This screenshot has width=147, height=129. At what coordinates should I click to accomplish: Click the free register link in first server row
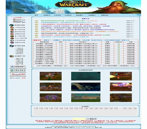[131, 44]
